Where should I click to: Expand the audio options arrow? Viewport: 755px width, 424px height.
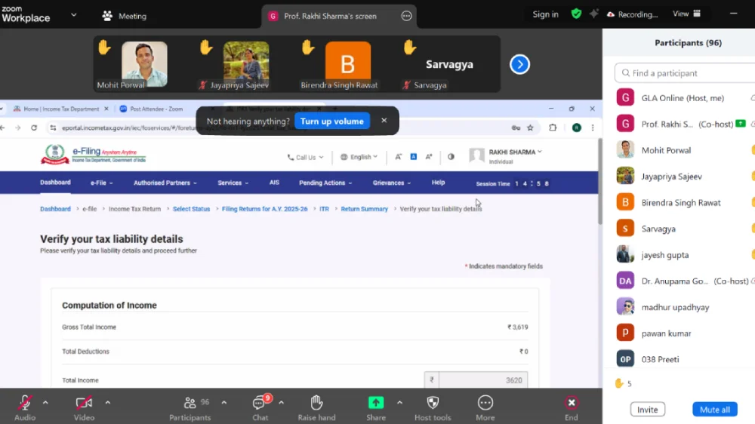[45, 402]
